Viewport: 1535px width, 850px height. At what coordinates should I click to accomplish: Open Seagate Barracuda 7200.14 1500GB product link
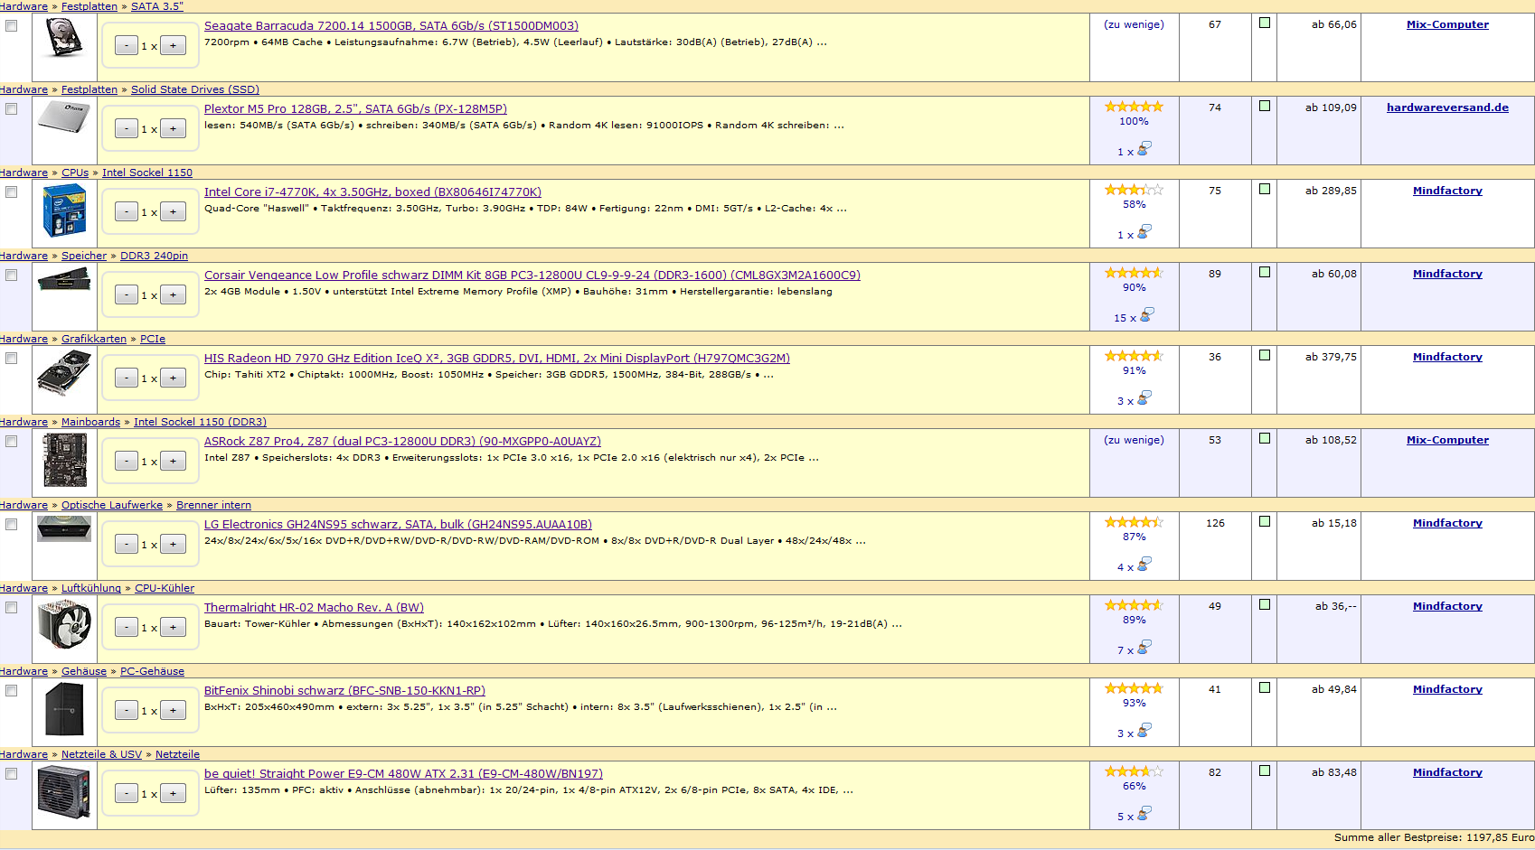coord(391,26)
